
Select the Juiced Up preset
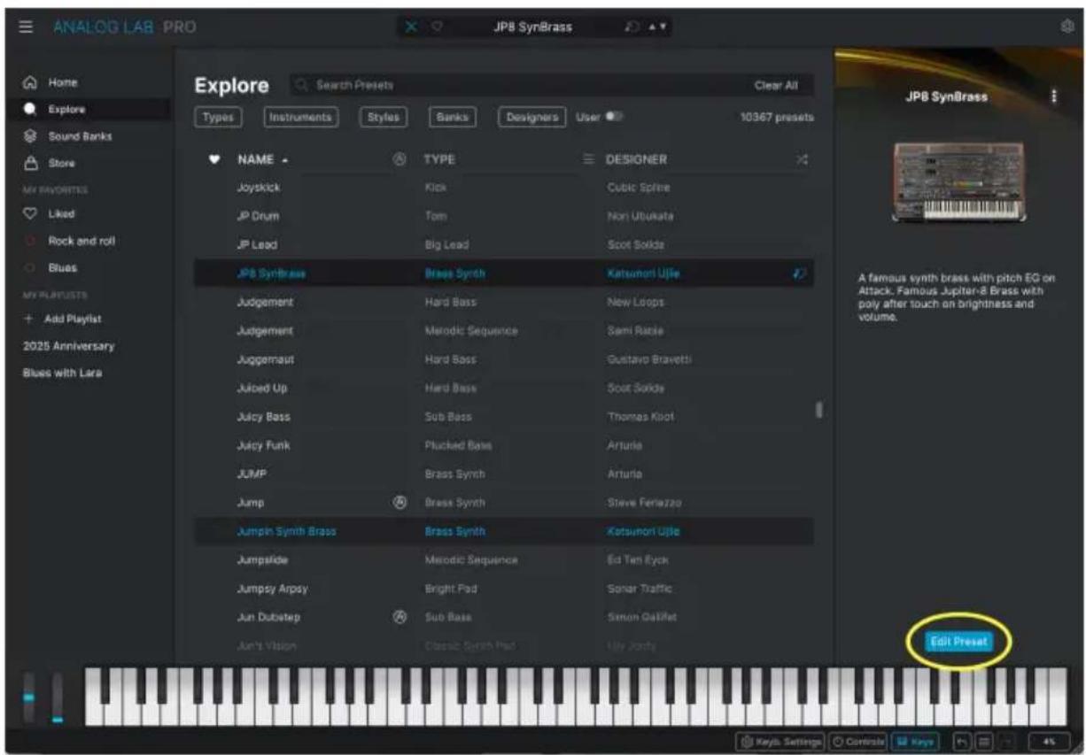pyautogui.click(x=503, y=388)
